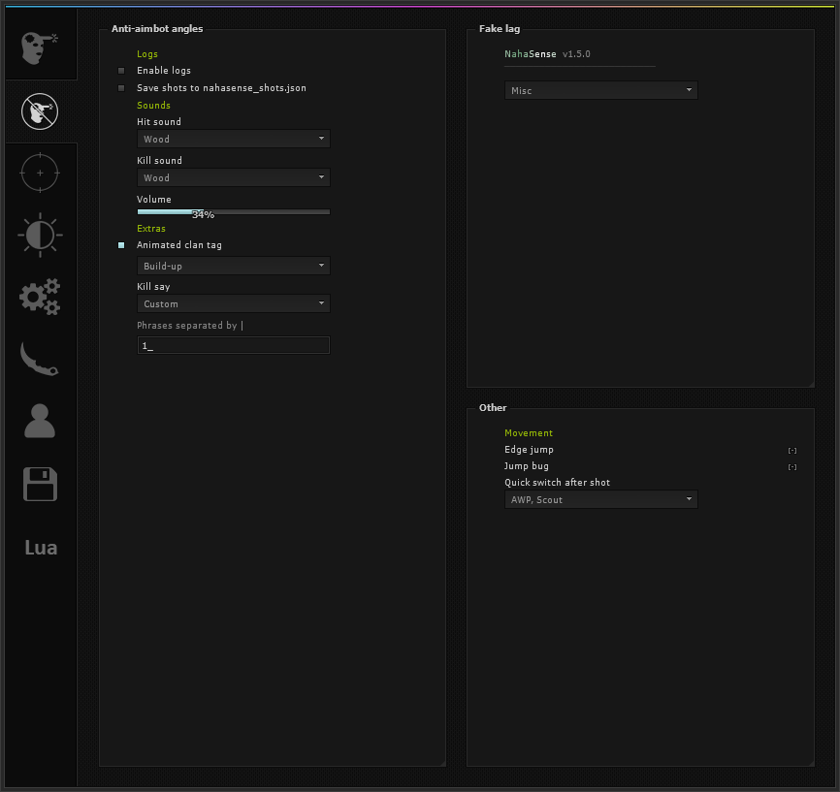This screenshot has height=792, width=840.
Task: Enable the Enable logs checkbox
Action: coord(121,71)
